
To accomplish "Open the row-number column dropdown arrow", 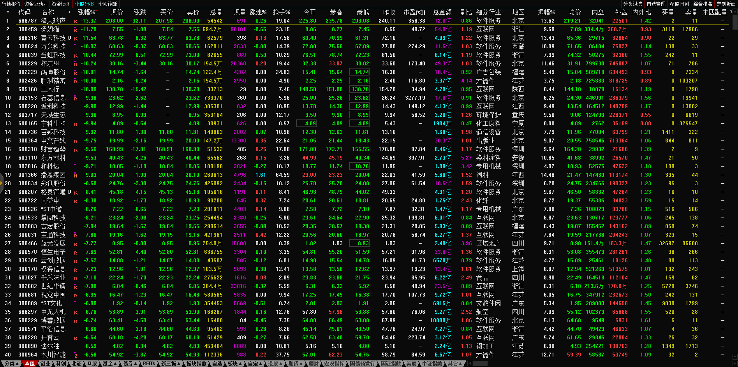I will click(7, 12).
